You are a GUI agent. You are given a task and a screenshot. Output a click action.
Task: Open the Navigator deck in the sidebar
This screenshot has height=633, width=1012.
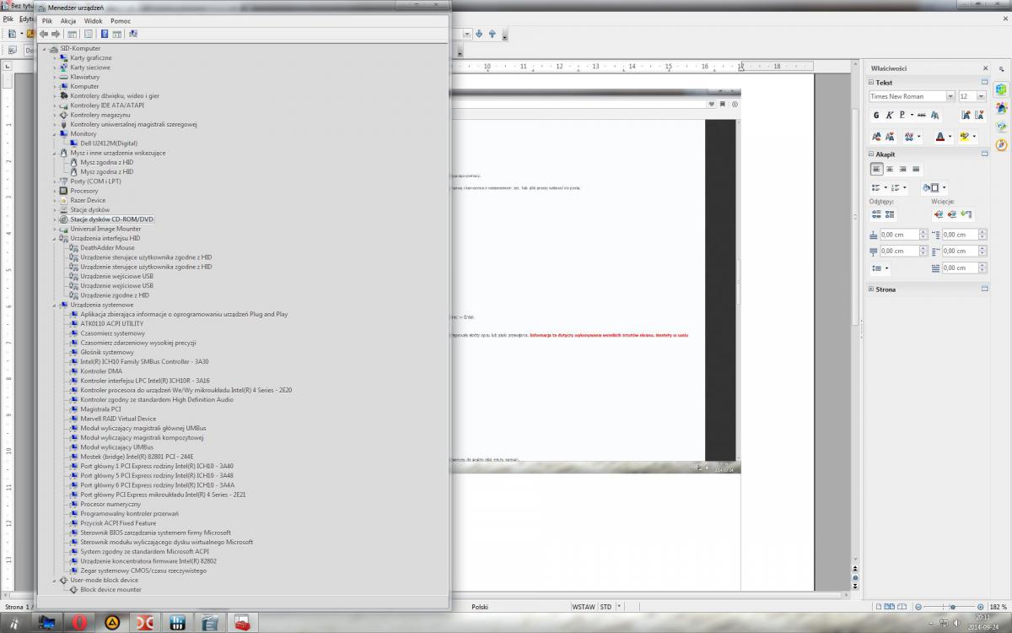[x=1001, y=144]
